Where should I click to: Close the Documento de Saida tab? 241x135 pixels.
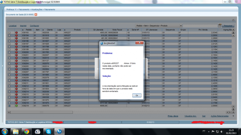point(36,14)
